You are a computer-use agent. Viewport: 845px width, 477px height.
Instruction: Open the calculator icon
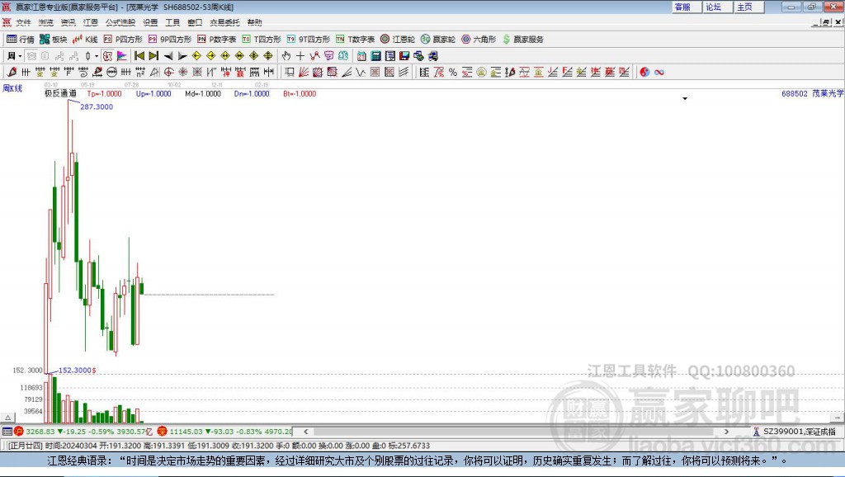375,56
